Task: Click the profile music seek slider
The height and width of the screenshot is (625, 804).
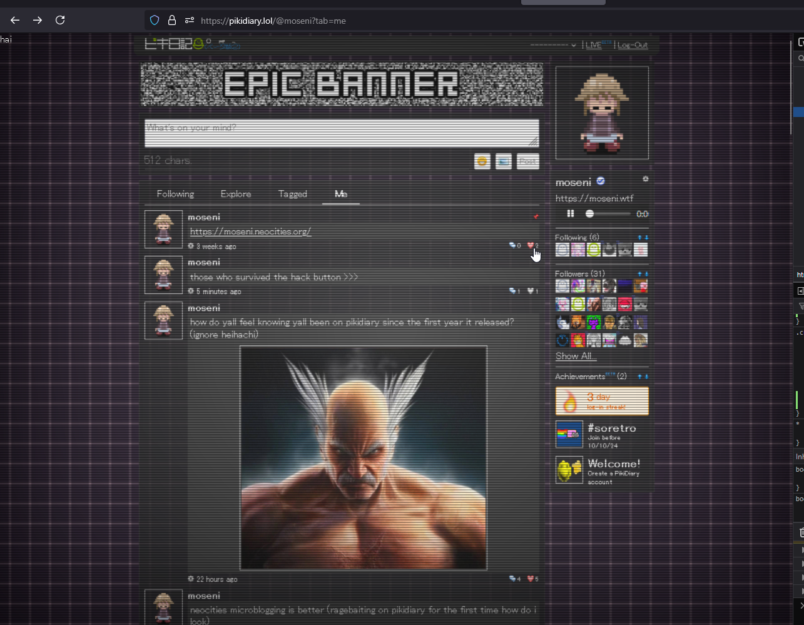Action: pyautogui.click(x=608, y=214)
